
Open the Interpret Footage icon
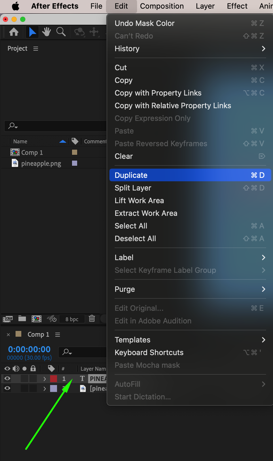pyautogui.click(x=8, y=319)
